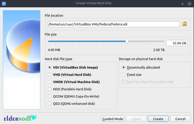The image size is (194, 124).
Task: Choose Fixed size storage option
Action: (x=132, y=75)
